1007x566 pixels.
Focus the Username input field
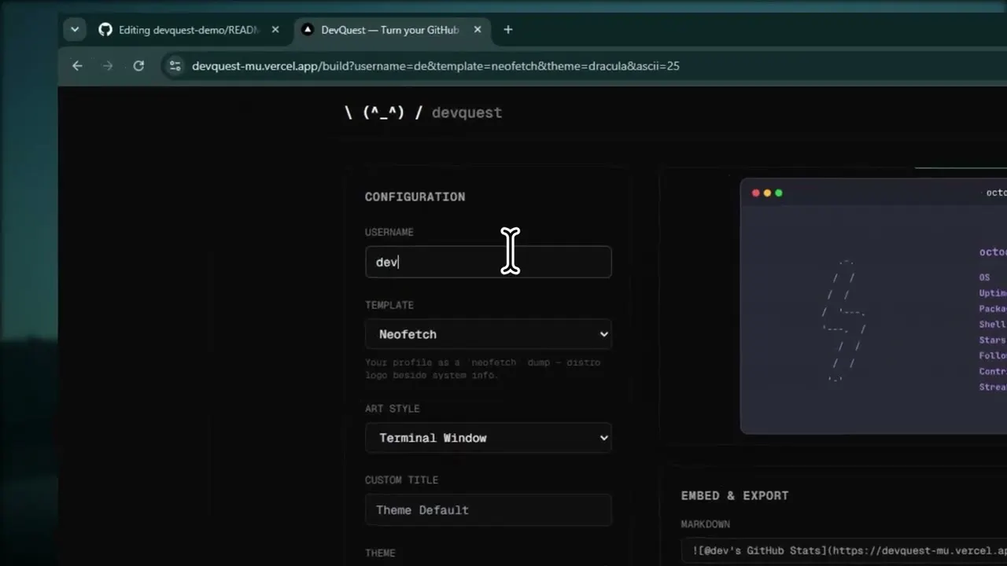tap(488, 262)
